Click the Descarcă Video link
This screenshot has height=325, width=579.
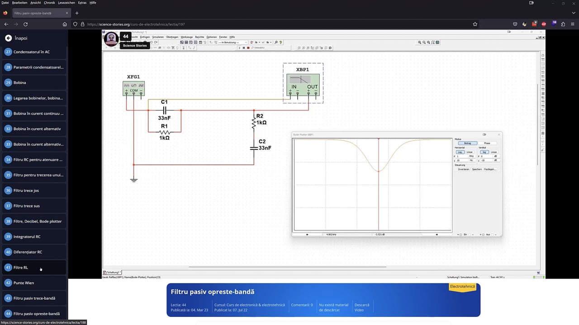coord(361,307)
